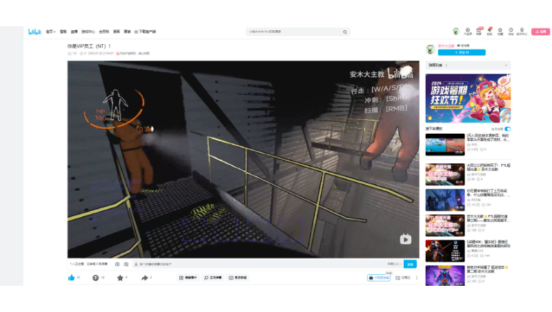The image size is (552, 312).
Task: Click the 互动弹幕 interactive danmaku button
Action: pos(213,278)
